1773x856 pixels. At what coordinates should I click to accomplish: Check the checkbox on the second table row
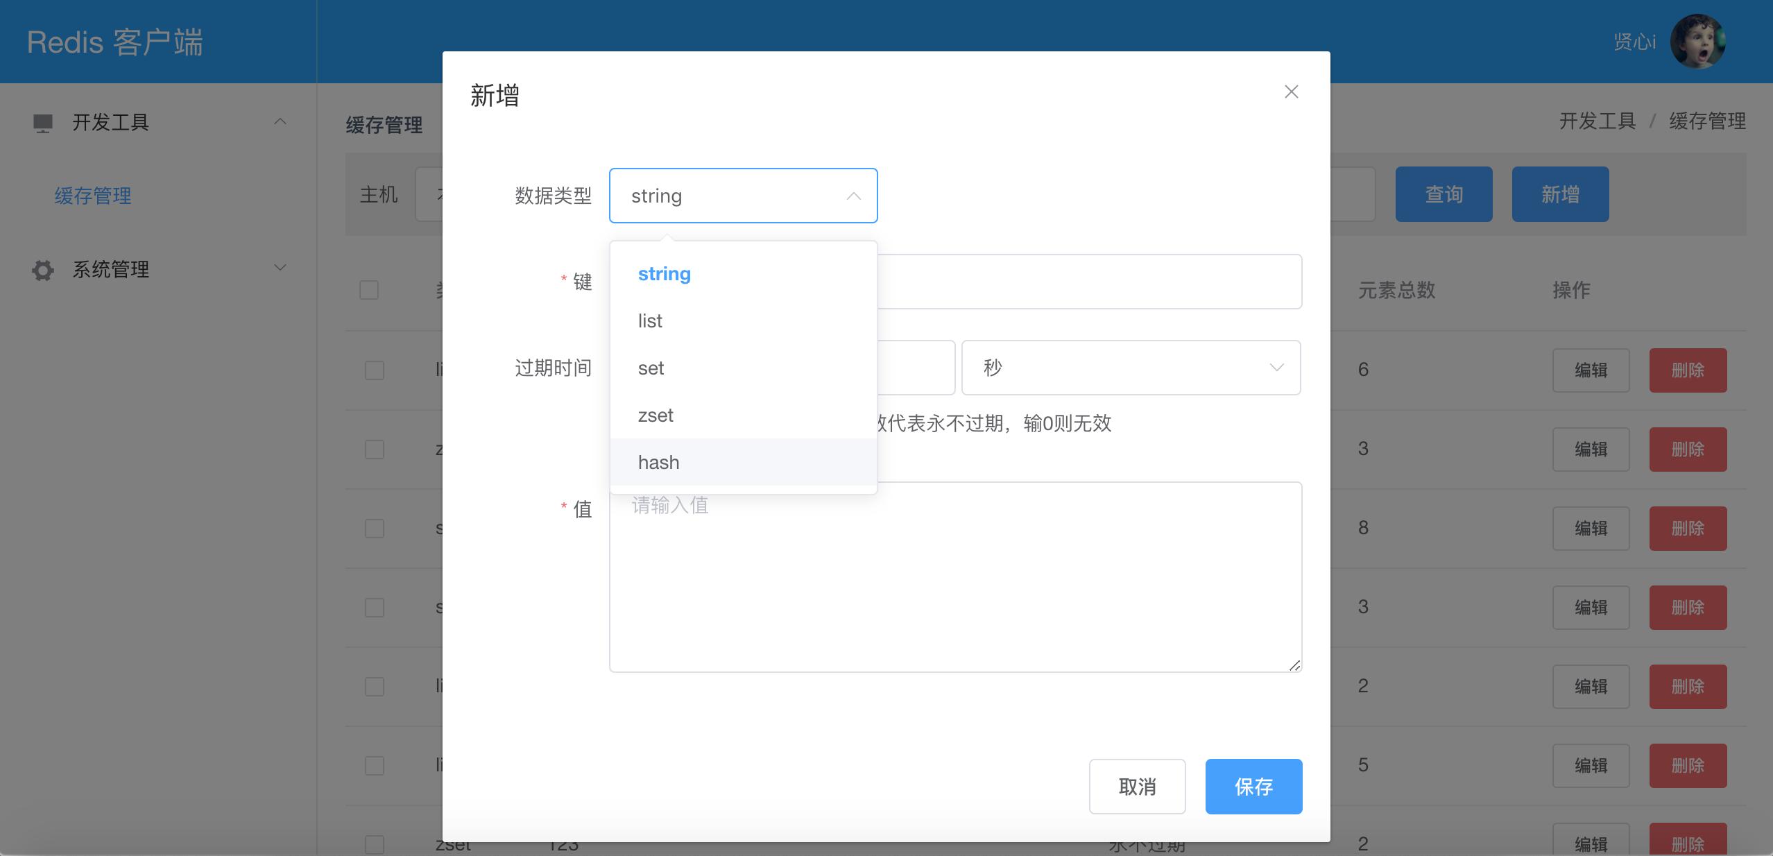point(374,449)
